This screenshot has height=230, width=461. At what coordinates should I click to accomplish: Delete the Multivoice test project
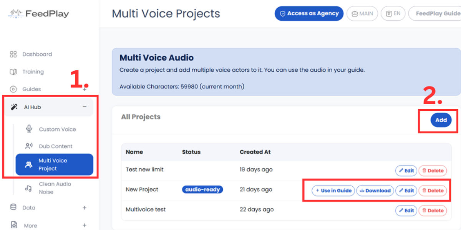(432, 210)
